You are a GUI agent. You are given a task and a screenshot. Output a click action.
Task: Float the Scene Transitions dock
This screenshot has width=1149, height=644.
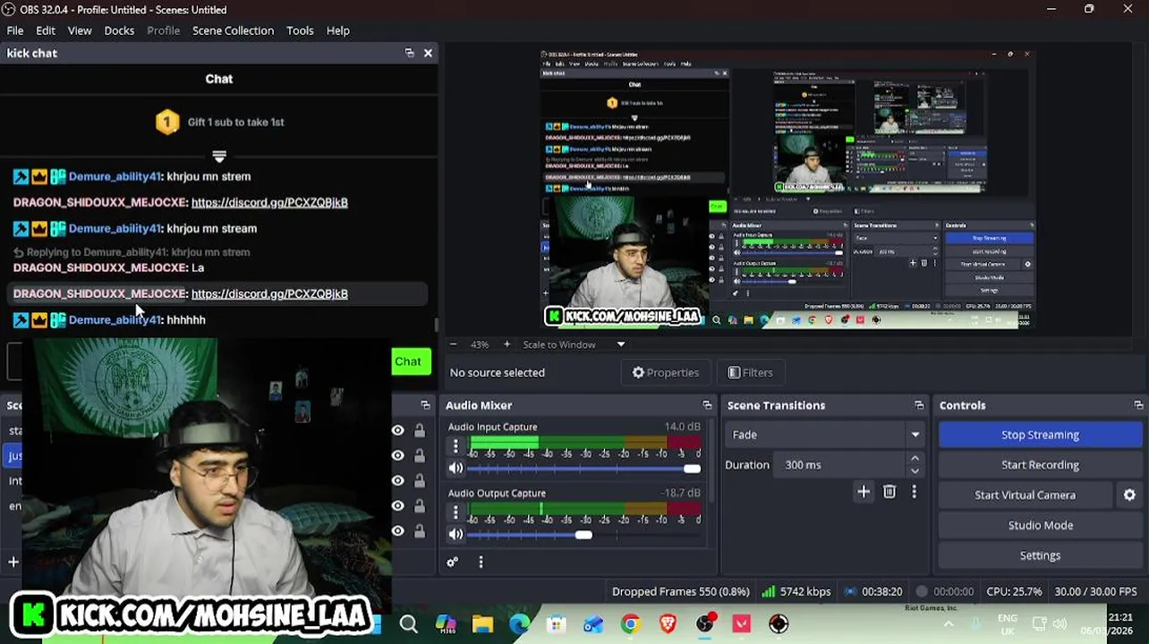pyautogui.click(x=919, y=405)
